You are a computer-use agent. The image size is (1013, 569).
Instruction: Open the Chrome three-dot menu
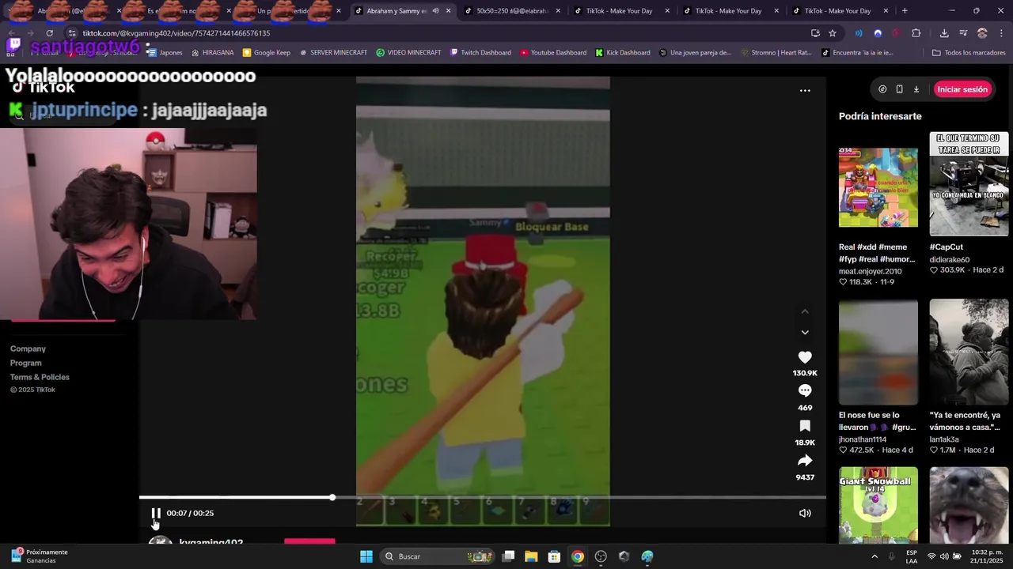[1002, 33]
